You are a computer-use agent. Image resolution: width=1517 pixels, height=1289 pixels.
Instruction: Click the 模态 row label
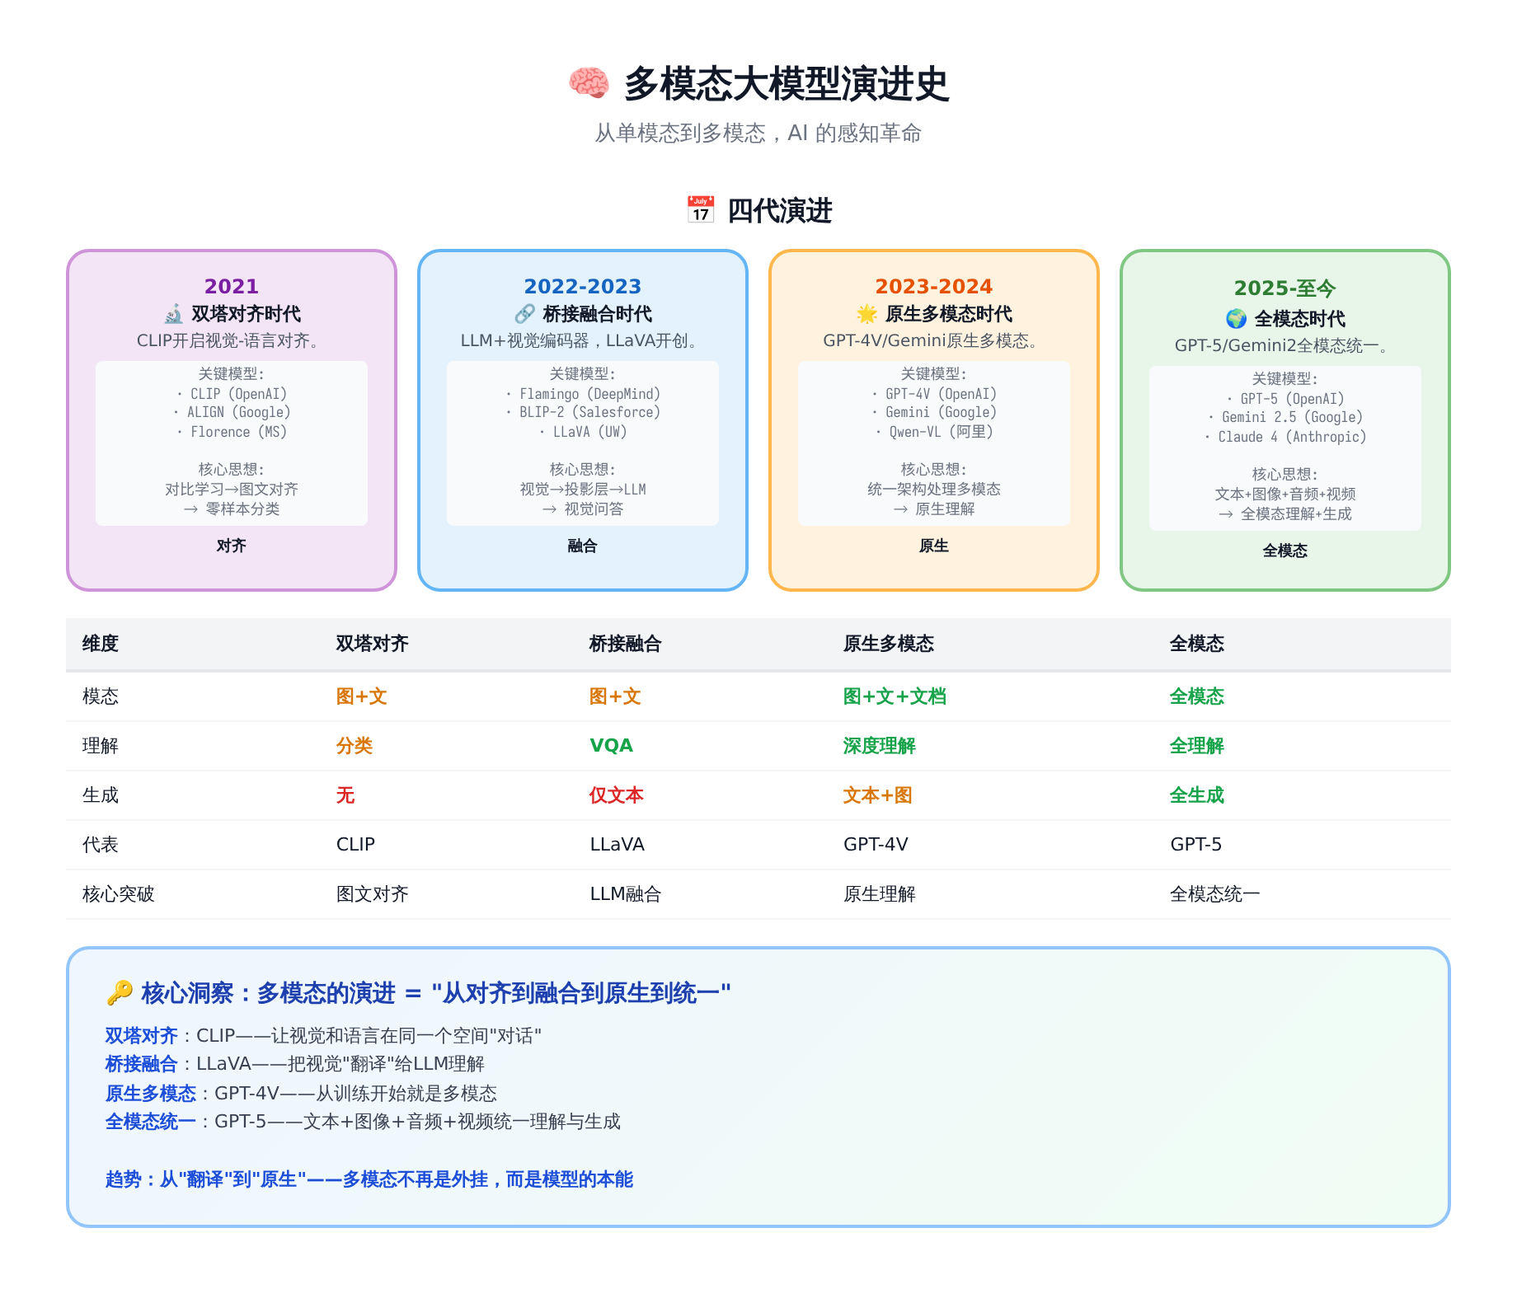tap(101, 696)
